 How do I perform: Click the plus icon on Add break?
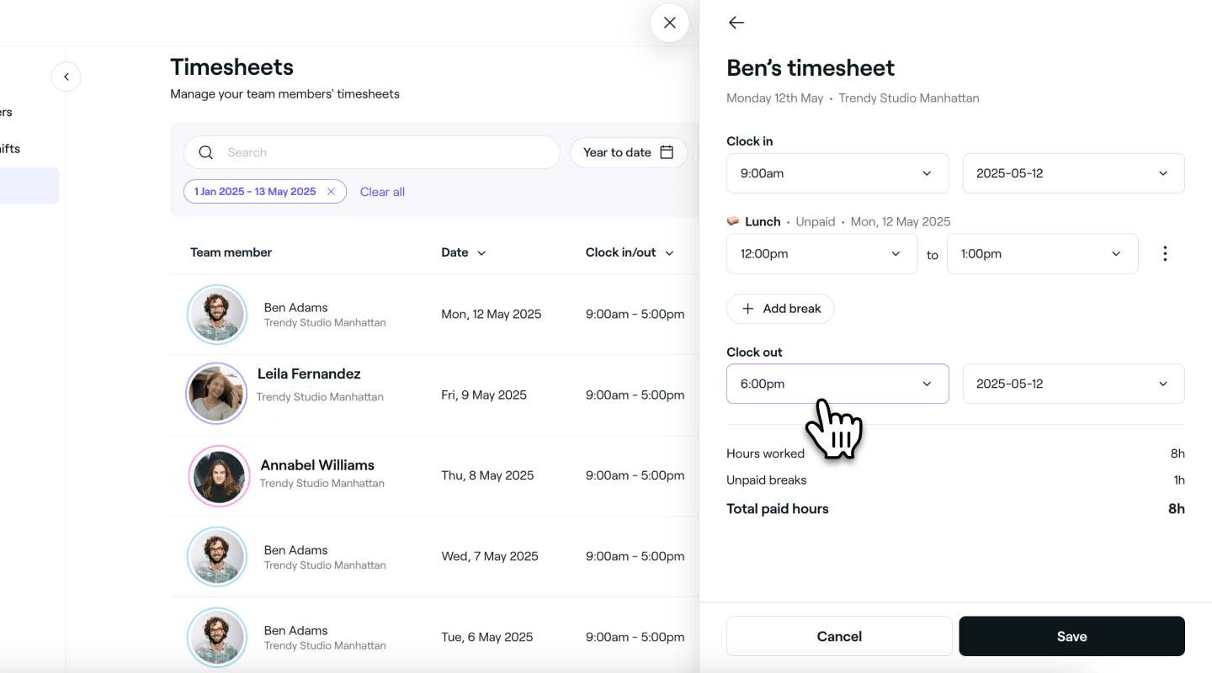click(x=747, y=309)
